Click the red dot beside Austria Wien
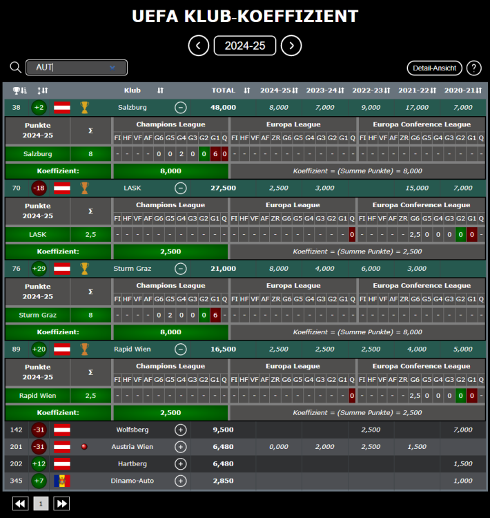Screen dimensions: 490x518 click(x=84, y=447)
